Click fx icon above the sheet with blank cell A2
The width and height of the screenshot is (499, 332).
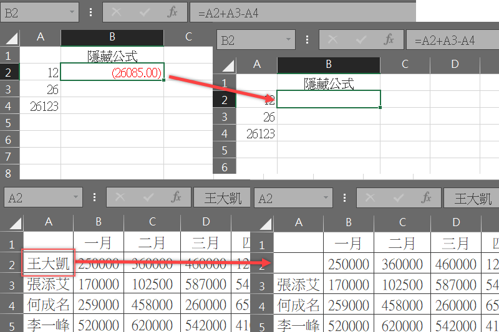(426, 198)
